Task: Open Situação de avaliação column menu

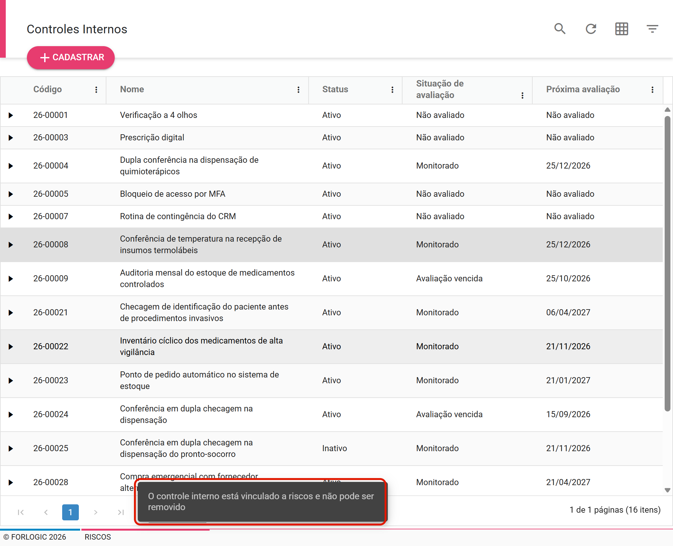Action: click(522, 95)
